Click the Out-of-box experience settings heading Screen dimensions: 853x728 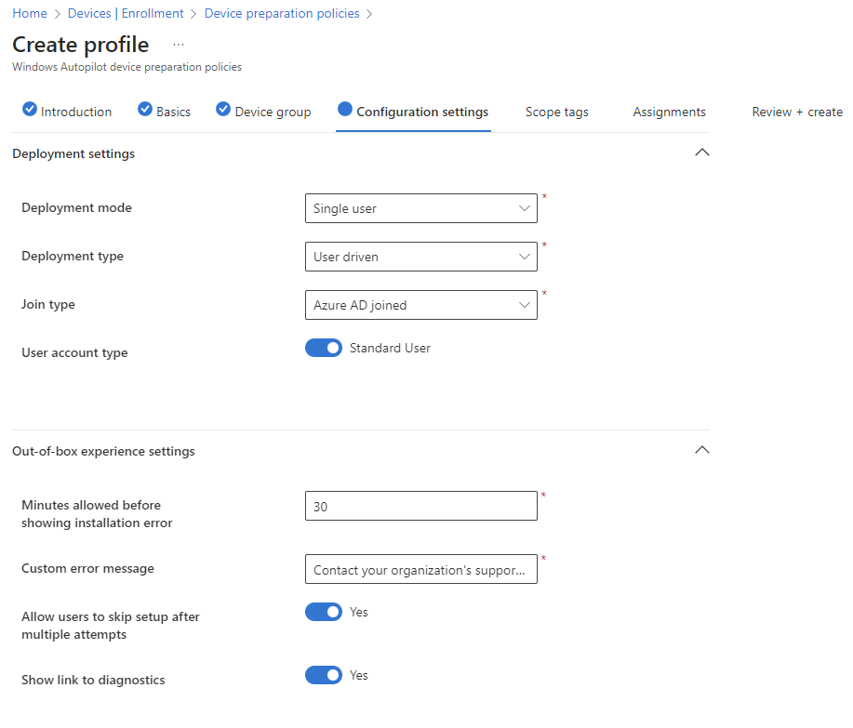103,451
